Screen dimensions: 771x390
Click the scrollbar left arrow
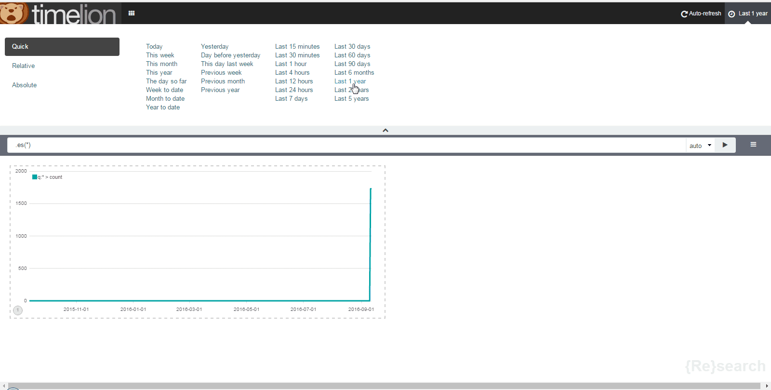(x=4, y=386)
